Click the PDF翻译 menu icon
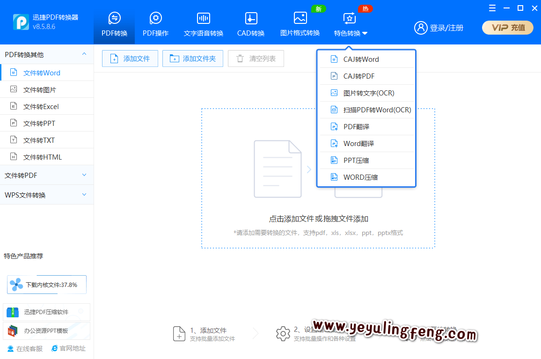 coord(334,127)
